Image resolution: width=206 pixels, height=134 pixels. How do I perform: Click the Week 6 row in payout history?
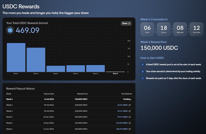pyautogui.click(x=69, y=99)
